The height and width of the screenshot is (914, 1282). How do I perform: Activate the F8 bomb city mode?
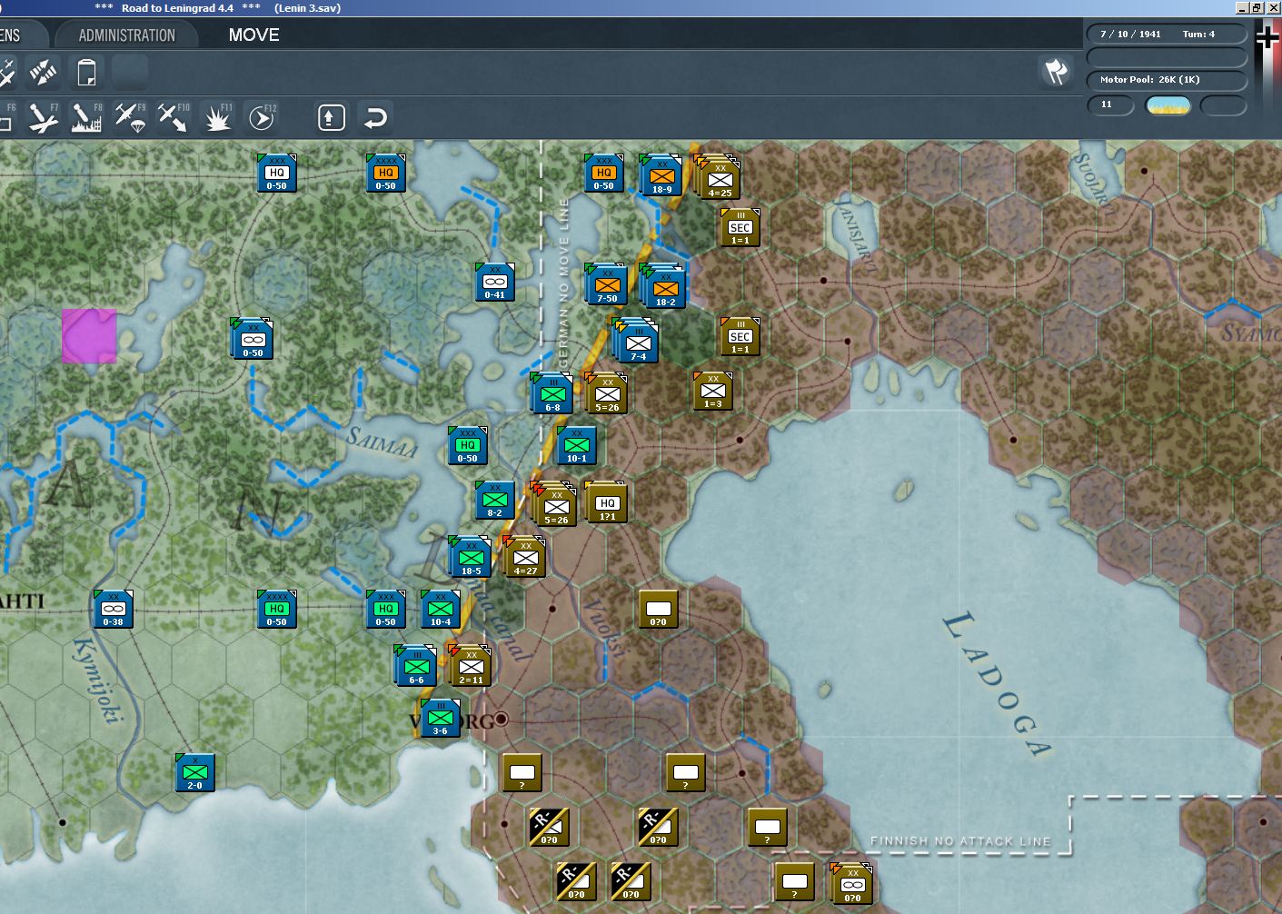[86, 117]
